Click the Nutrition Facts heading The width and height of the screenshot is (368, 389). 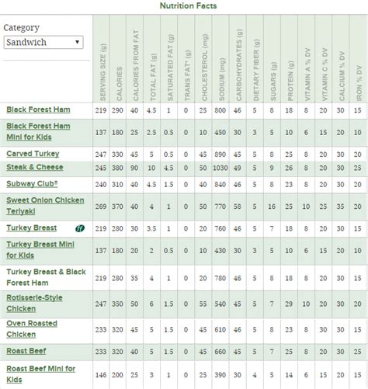188,5
